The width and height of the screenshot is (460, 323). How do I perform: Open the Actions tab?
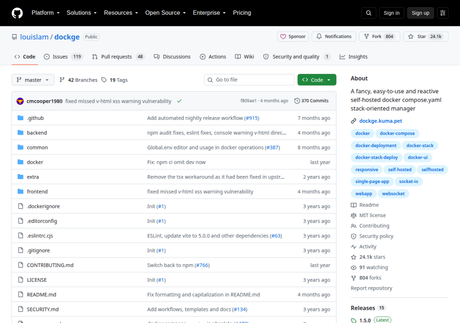(213, 57)
